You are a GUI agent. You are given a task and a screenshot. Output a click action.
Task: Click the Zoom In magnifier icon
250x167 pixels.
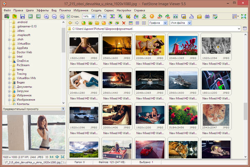click(47, 16)
